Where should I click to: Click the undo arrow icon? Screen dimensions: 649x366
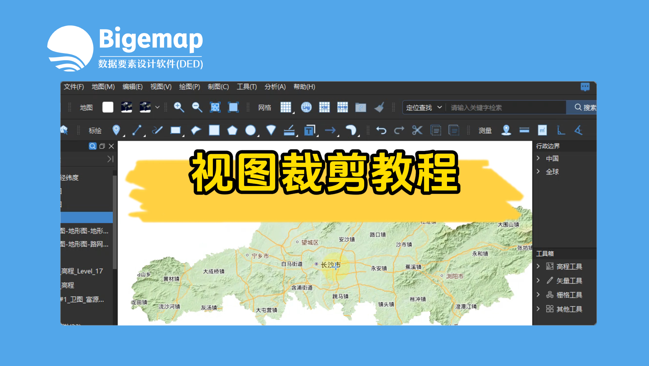pos(381,130)
